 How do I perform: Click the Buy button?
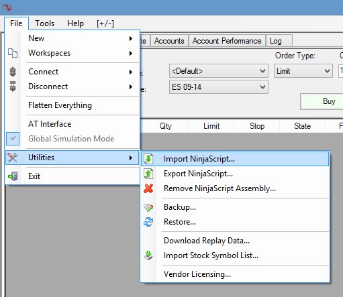(x=322, y=101)
